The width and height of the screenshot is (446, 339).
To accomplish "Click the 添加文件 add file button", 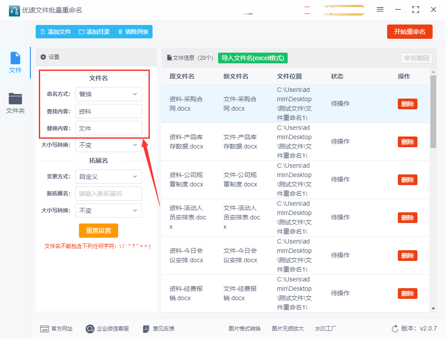I will (x=56, y=32).
